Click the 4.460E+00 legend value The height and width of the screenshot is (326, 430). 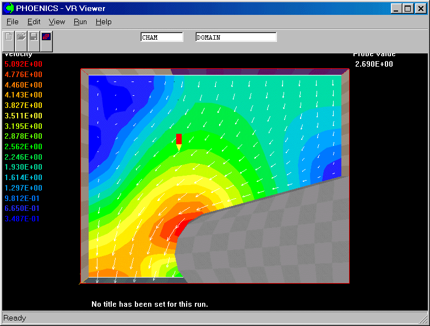click(23, 85)
